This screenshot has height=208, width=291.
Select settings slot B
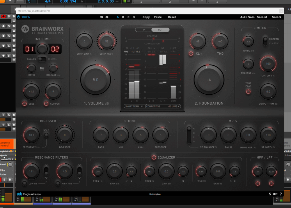tap(123, 17)
